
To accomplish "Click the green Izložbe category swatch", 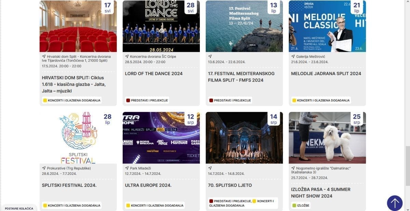I will [x=294, y=206].
